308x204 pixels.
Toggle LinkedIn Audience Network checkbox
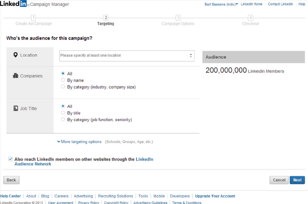[11, 159]
